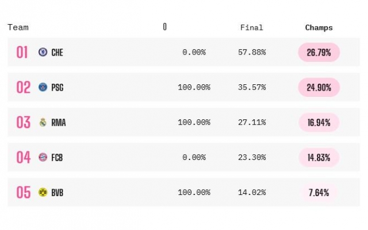Screen dimensions: 368x230
Task: Click the 7.64% champs pill
Action: point(319,193)
